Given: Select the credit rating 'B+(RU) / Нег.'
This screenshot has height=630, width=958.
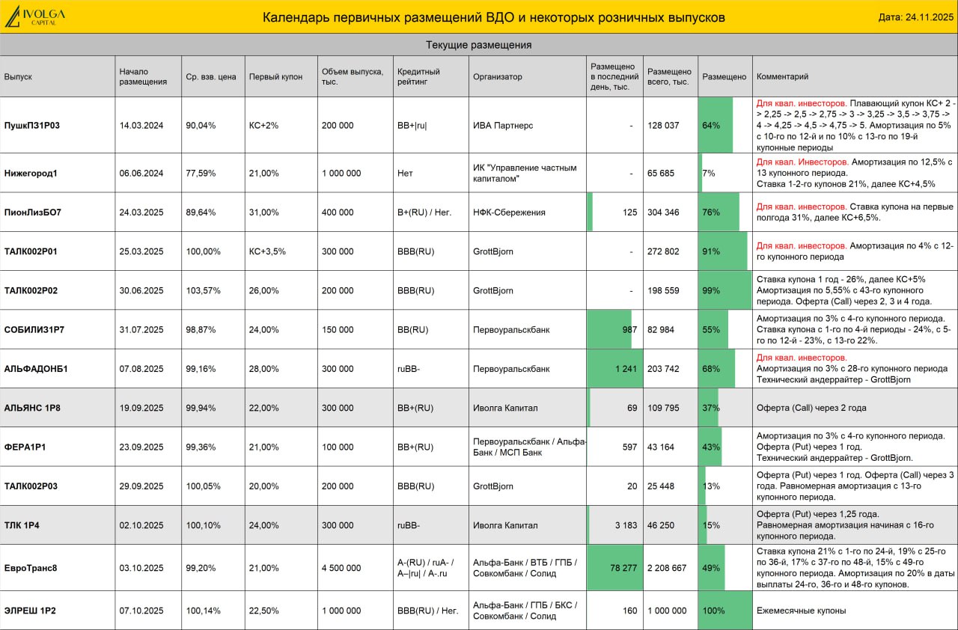Looking at the screenshot, I should (424, 212).
